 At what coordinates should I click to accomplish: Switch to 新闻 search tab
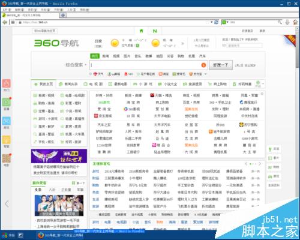click(x=106, y=56)
